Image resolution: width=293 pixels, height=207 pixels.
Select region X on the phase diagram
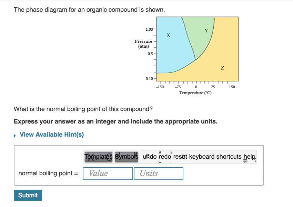[x=169, y=35]
